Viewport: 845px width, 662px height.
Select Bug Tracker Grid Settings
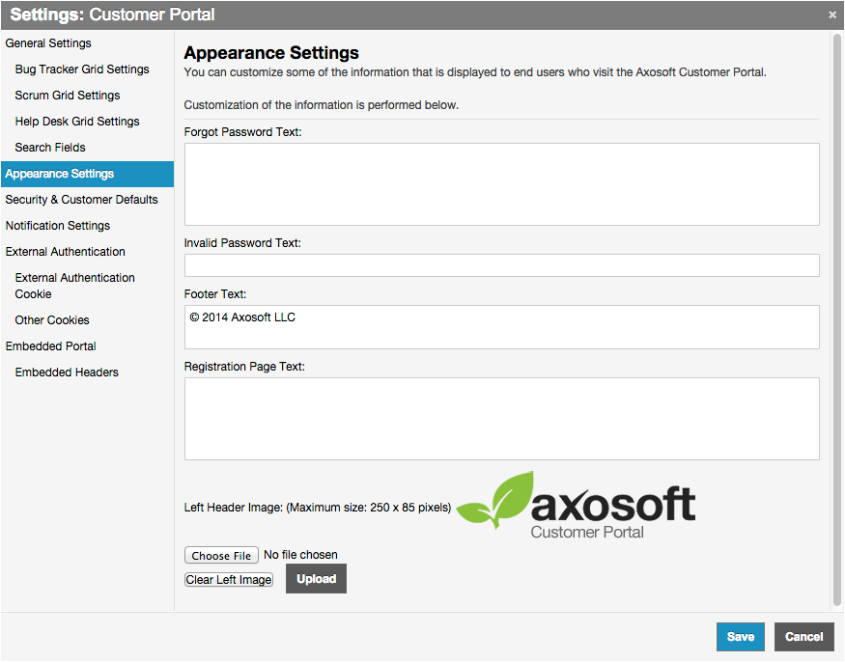[x=82, y=69]
